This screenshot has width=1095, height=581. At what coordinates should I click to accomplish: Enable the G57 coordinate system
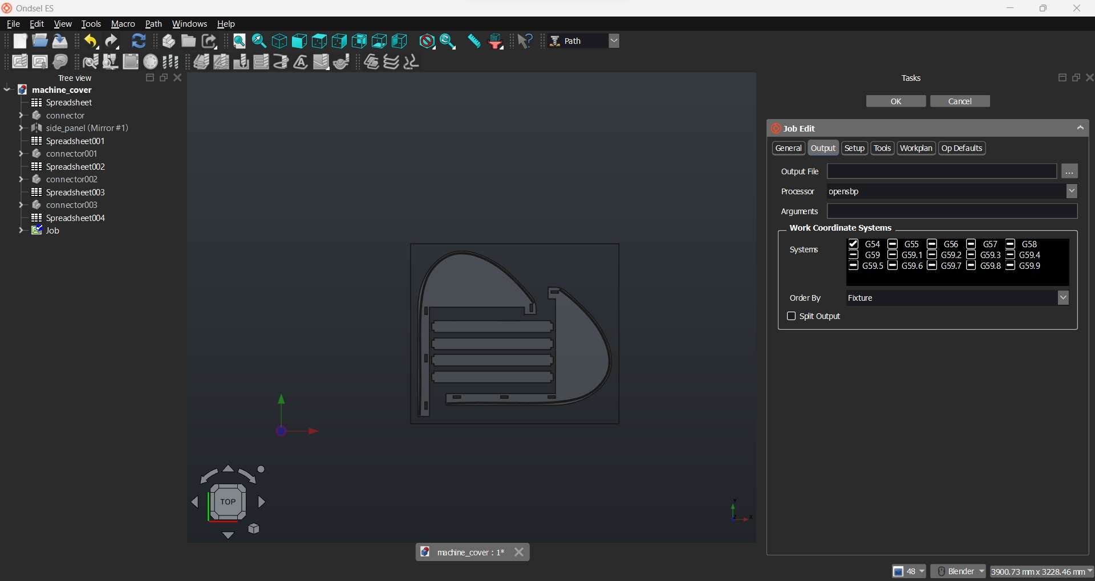[x=972, y=244]
